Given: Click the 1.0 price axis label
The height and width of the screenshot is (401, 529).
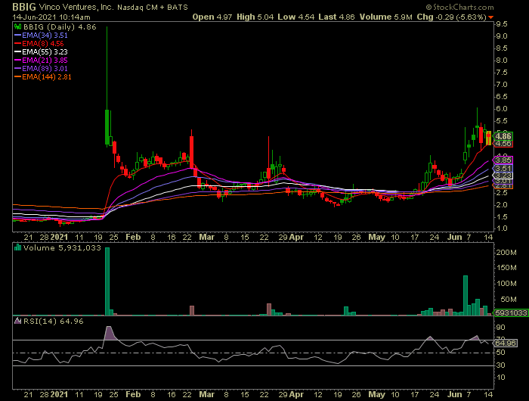Looking at the screenshot, I should pyautogui.click(x=502, y=228).
